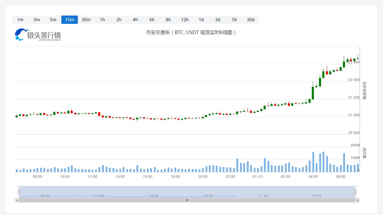
Task: Select the 3m timeframe tab
Action: pos(37,20)
